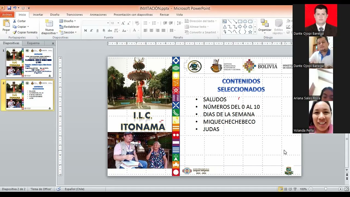Toggle underline (S) formatting
Viewport: 350px width, 197px height.
(x=98, y=31)
